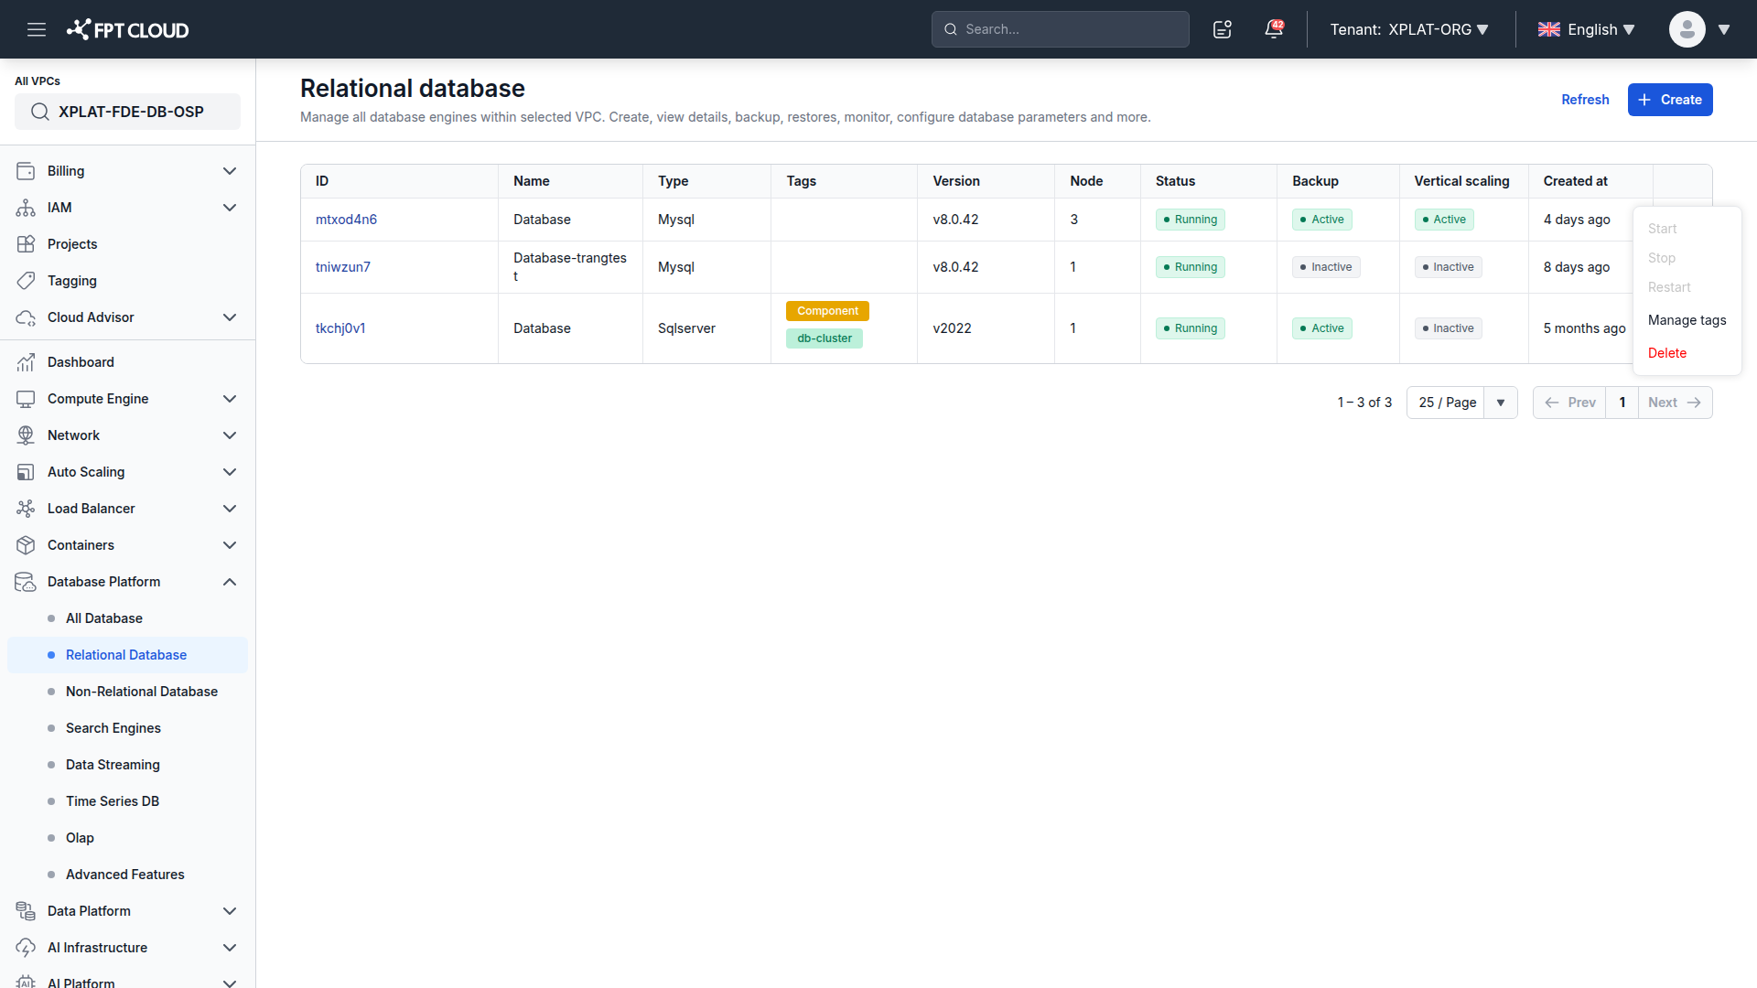
Task: Click the Network globe icon
Action: click(x=26, y=435)
